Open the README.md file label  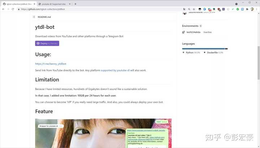tap(44, 17)
